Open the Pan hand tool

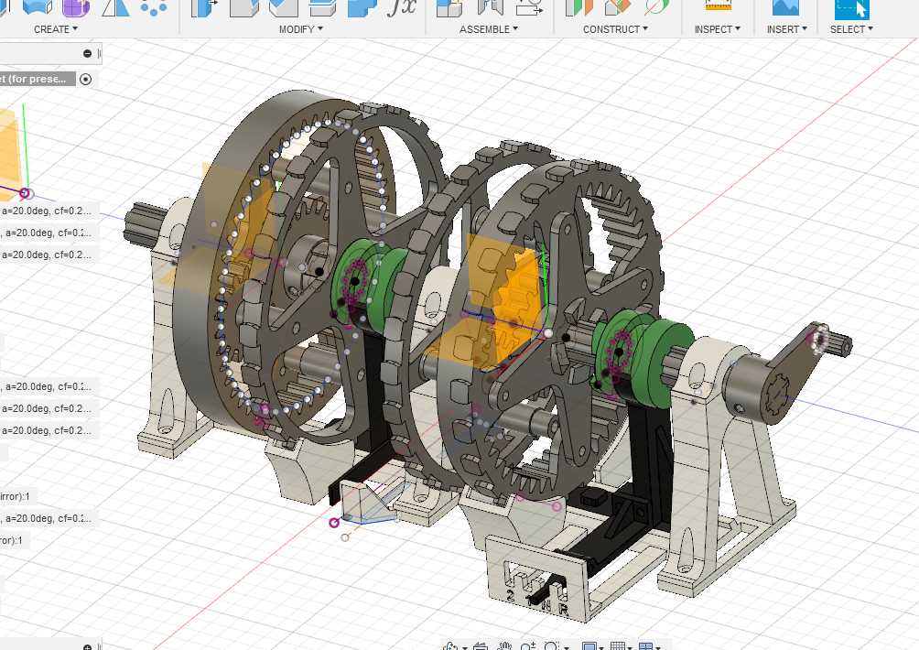pos(503,645)
